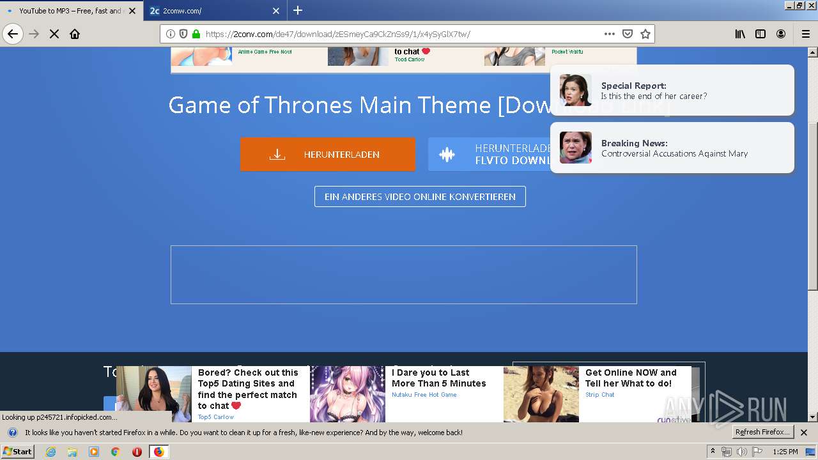Click EIN ANDERES VIDEO ONLINE KONVERTIEREN
Screen dimensions: 818x460
(x=420, y=197)
